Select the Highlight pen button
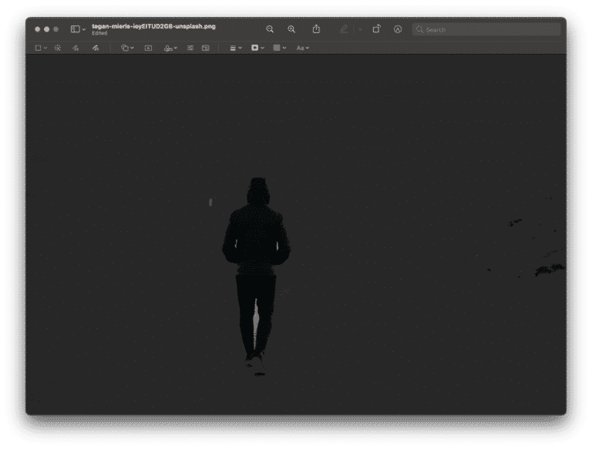Screen dimensions: 592x449 point(344,29)
